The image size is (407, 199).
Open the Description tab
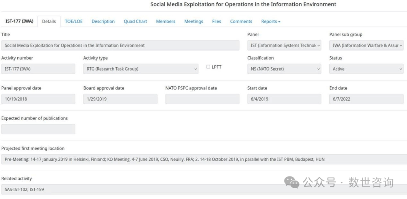103,21
